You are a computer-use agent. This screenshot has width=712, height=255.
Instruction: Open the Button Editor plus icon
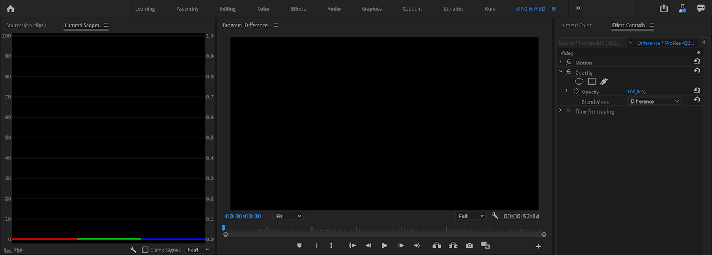[x=538, y=246]
